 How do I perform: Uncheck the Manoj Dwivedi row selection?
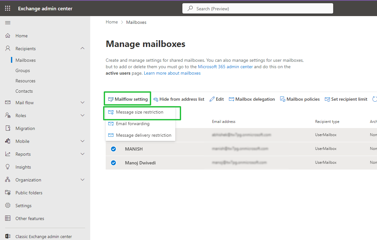pyautogui.click(x=113, y=162)
